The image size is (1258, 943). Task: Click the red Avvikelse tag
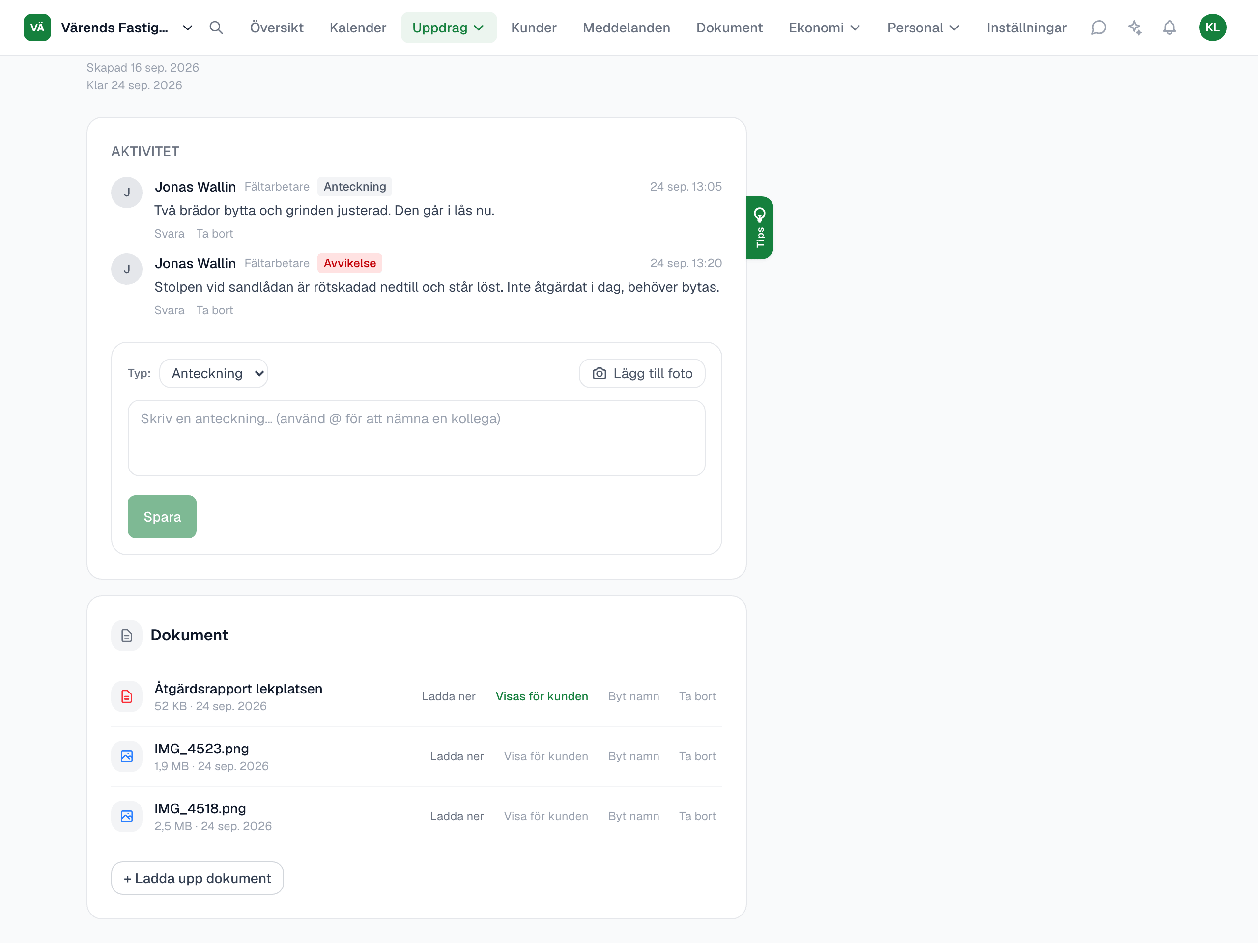tap(349, 263)
